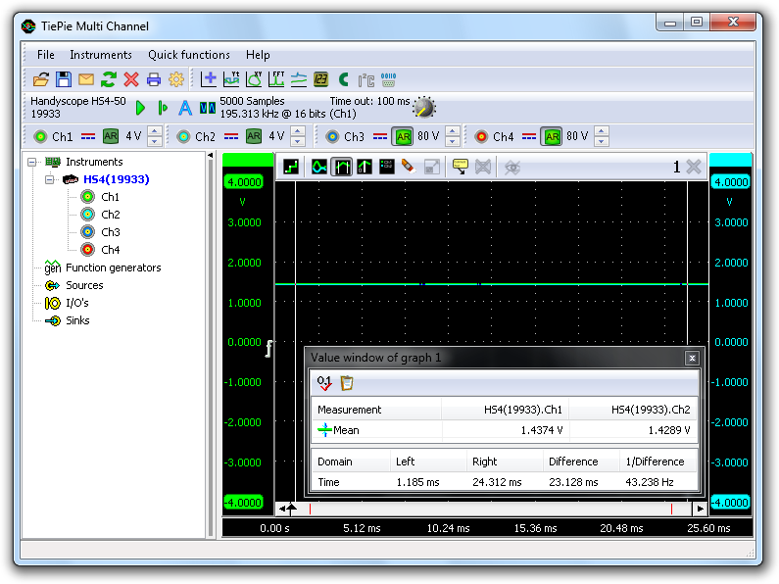779x584 pixels.
Task: Close graph 1 with the gray X
Action: coord(694,167)
